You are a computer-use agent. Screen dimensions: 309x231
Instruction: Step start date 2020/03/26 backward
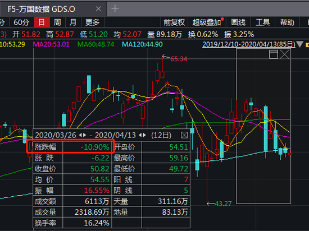80,135
